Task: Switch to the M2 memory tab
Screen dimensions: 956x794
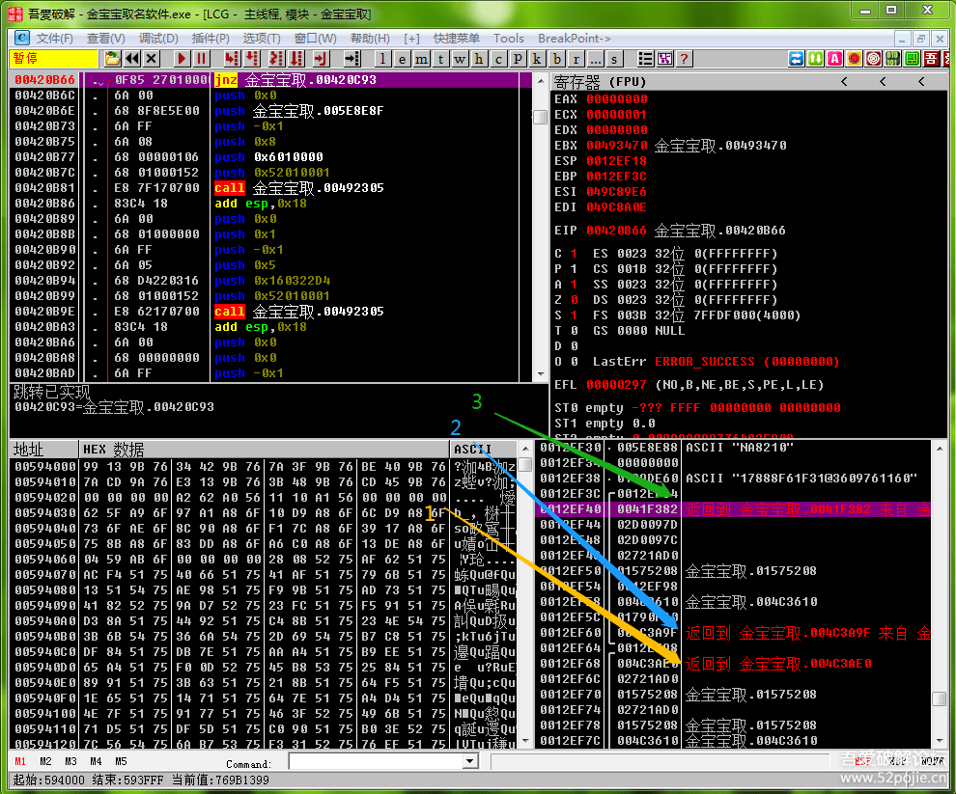Action: tap(45, 762)
